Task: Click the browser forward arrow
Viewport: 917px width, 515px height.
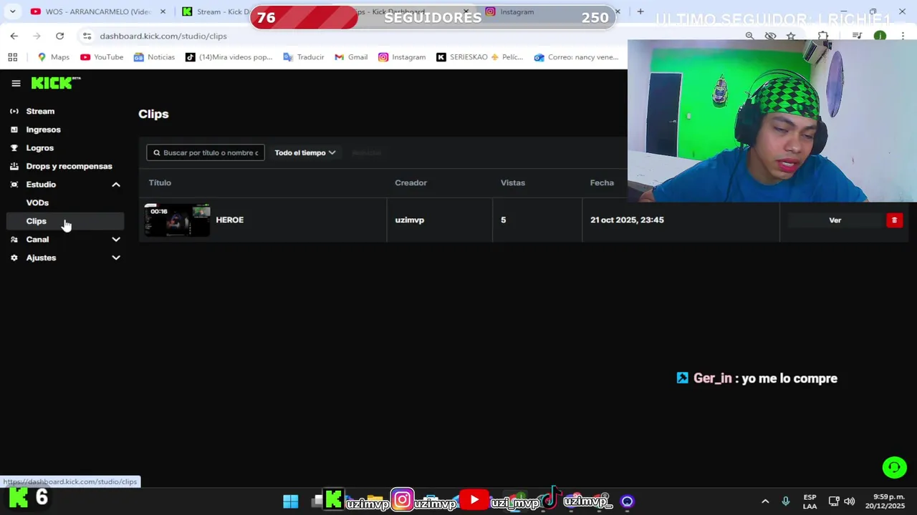Action: click(x=37, y=36)
